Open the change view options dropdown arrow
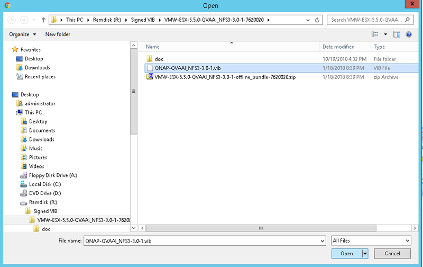This screenshot has width=423, height=267. pyautogui.click(x=385, y=34)
